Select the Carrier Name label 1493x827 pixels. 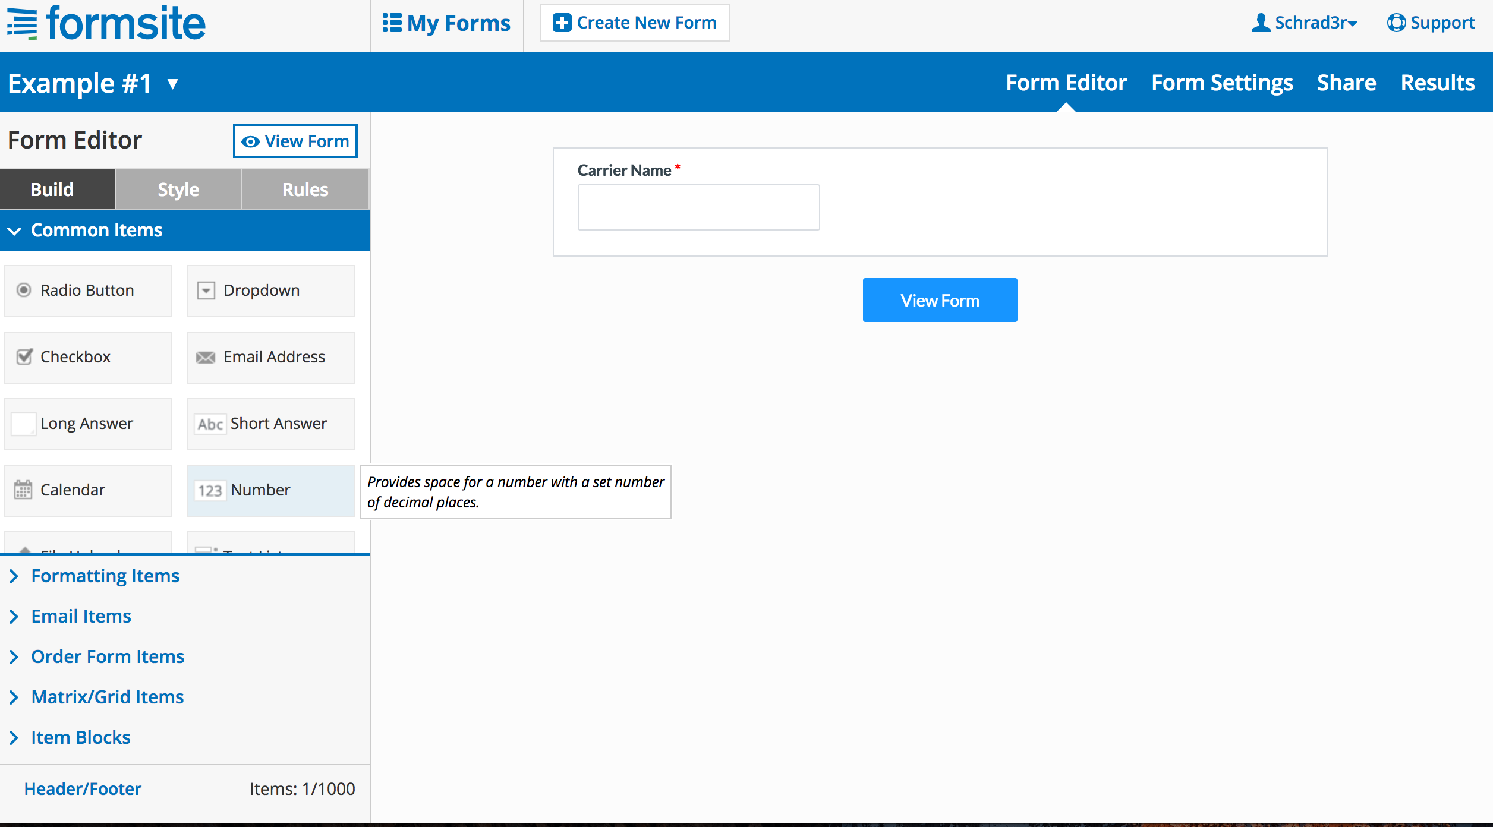[x=624, y=171]
